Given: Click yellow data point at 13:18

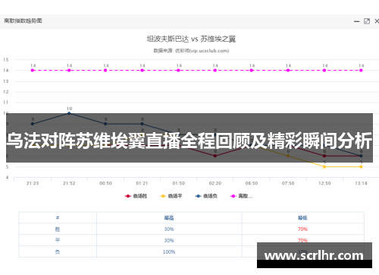Looking at the screenshot, I should (361, 167).
